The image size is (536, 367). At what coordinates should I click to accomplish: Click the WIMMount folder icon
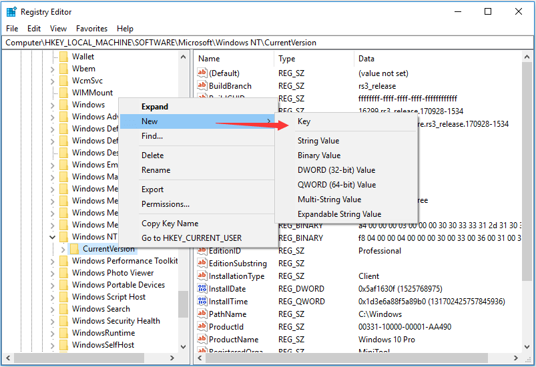click(x=63, y=93)
